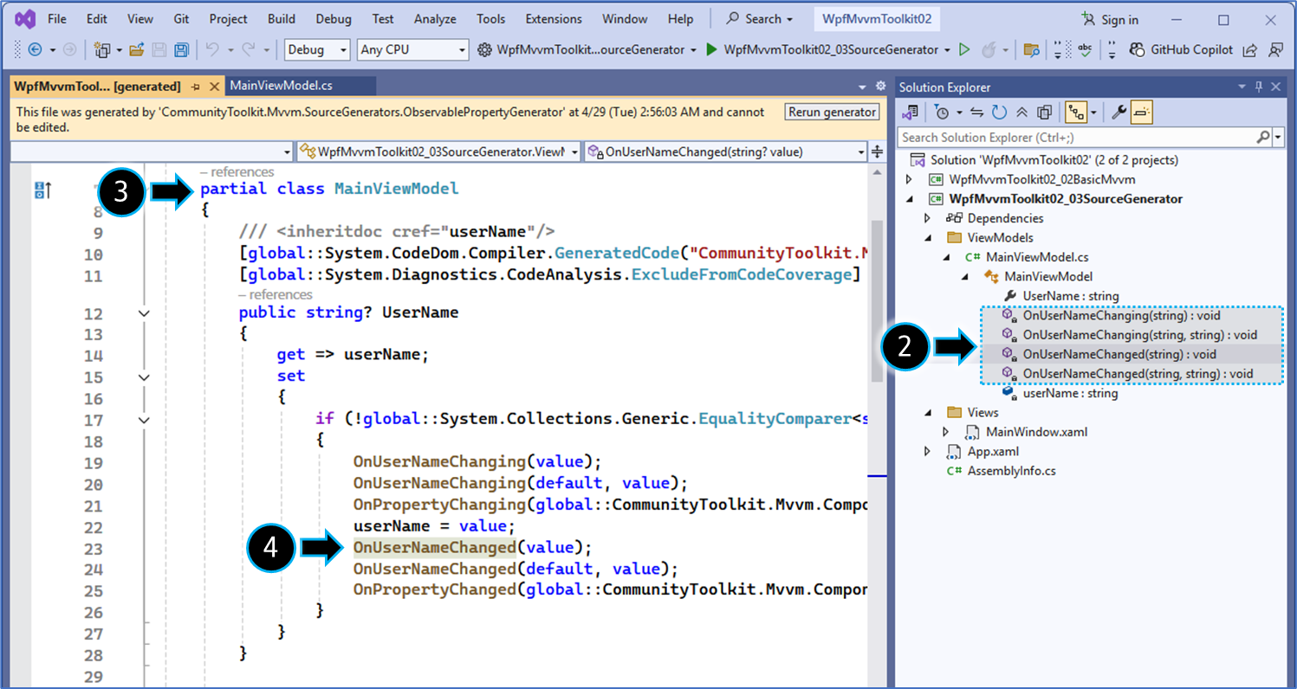Toggle the Preview Selected Items button
This screenshot has height=689, width=1297.
[x=1141, y=113]
